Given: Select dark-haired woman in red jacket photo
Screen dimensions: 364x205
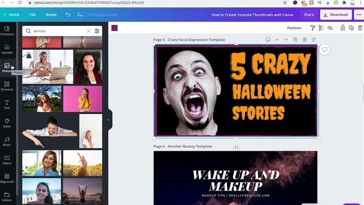Looking at the screenshot, I should click(x=89, y=67).
